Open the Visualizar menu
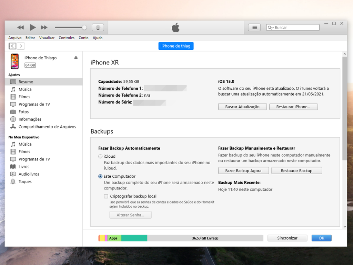 click(47, 38)
